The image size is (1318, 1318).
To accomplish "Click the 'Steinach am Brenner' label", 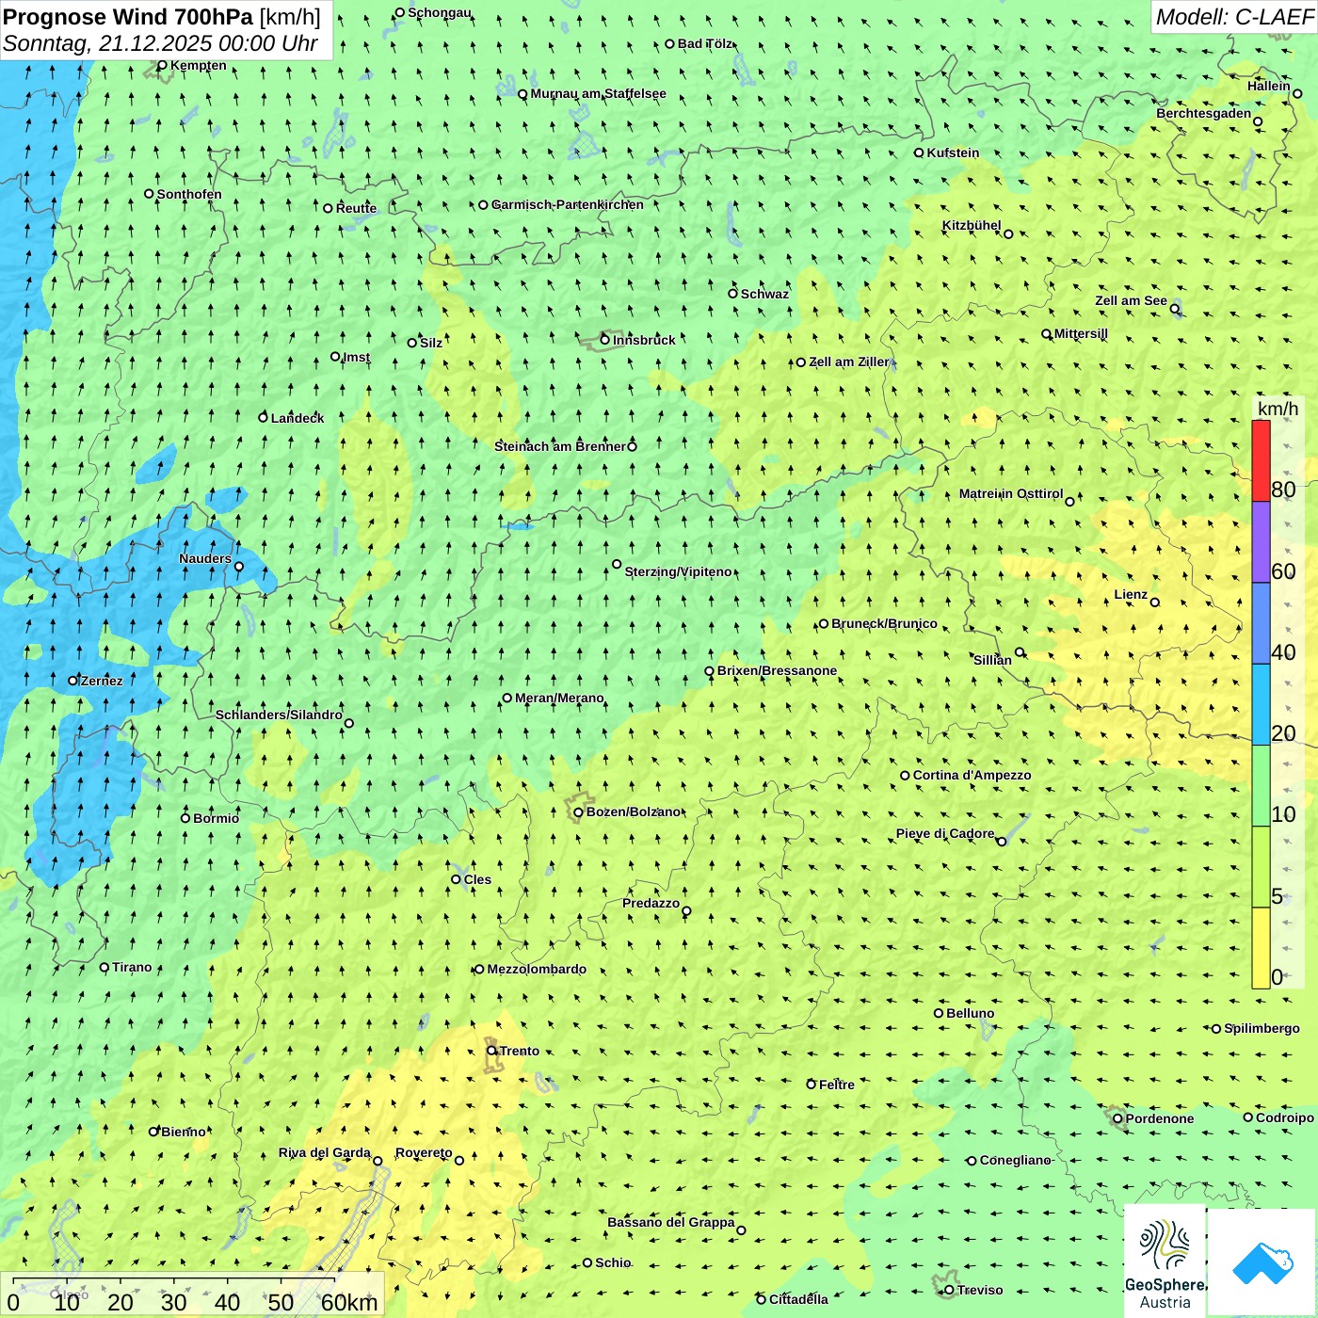I will (559, 446).
